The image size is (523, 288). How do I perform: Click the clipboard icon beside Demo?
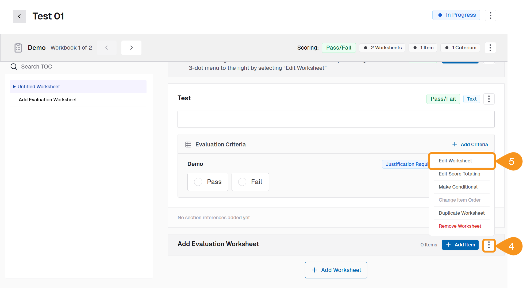pos(18,47)
